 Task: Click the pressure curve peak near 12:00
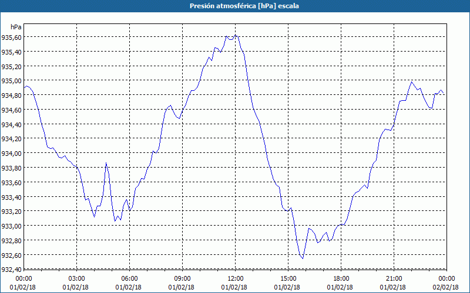click(x=236, y=35)
